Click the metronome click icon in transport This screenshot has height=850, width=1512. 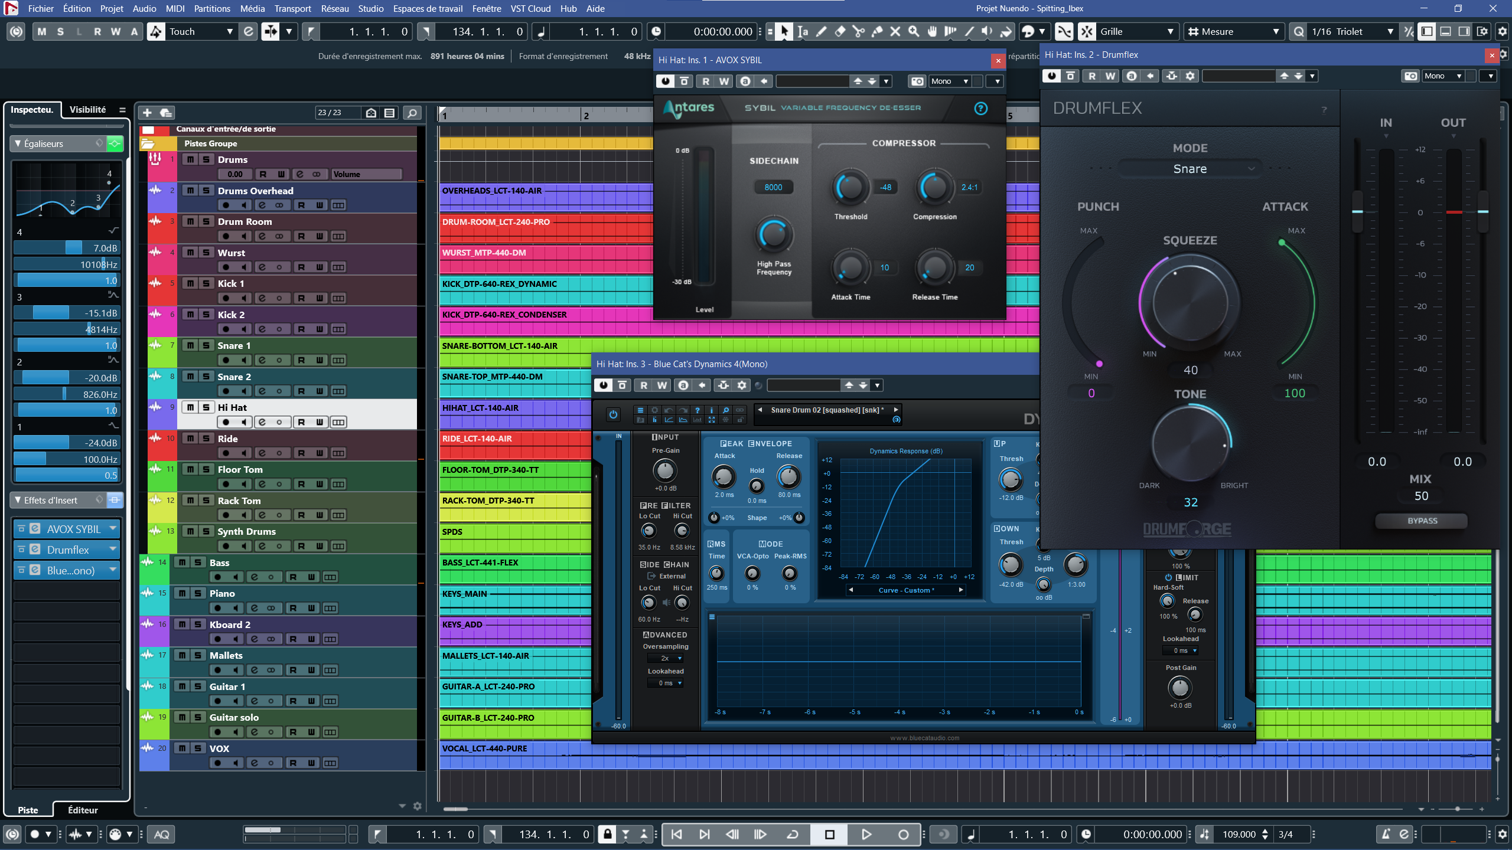click(x=1384, y=834)
